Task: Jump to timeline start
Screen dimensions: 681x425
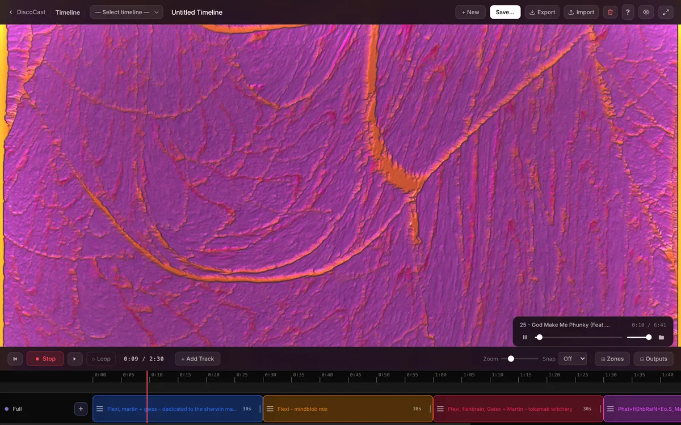Action: point(15,359)
